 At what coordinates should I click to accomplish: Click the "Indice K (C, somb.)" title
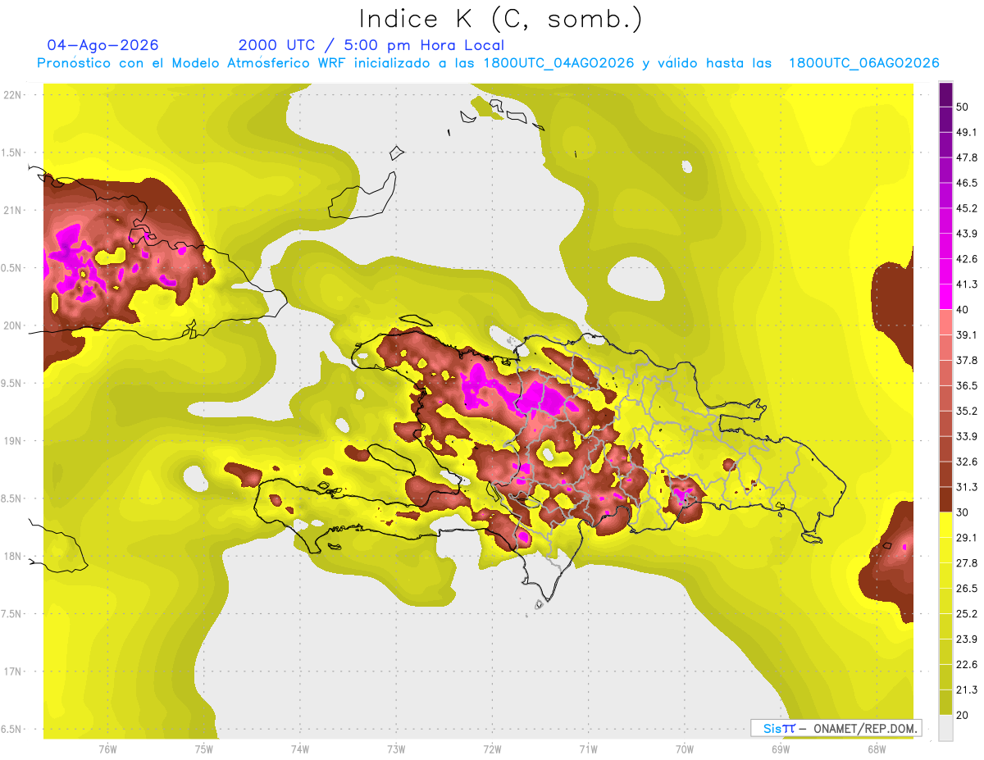pos(500,19)
